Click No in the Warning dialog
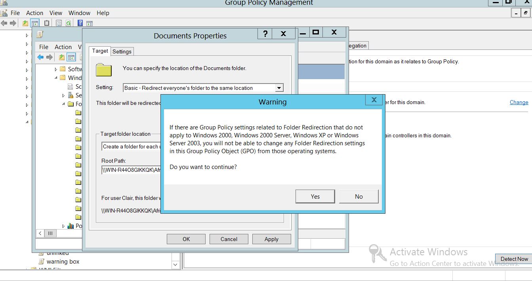Viewport: 532px width, 281px height. click(358, 197)
